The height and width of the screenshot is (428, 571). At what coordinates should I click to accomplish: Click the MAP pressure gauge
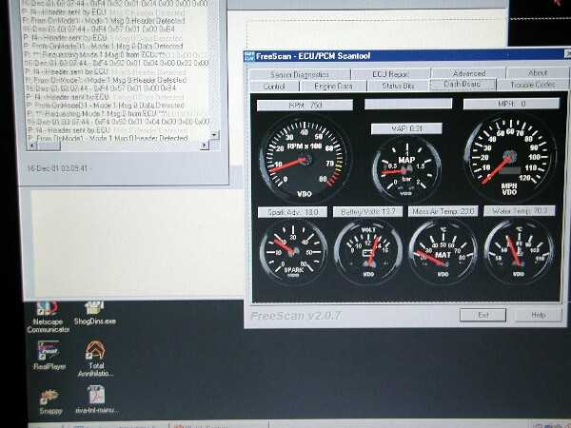pyautogui.click(x=406, y=169)
